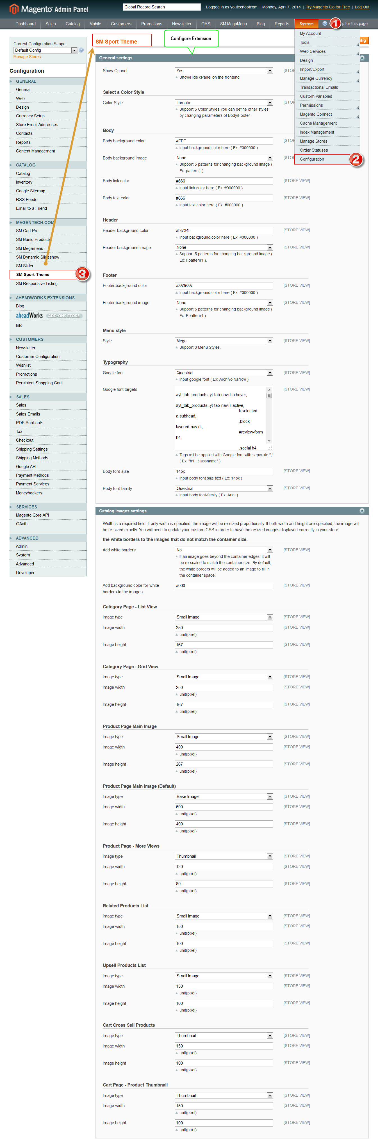Select Index Management in System menu
The height and width of the screenshot is (1139, 378).
pos(327,132)
